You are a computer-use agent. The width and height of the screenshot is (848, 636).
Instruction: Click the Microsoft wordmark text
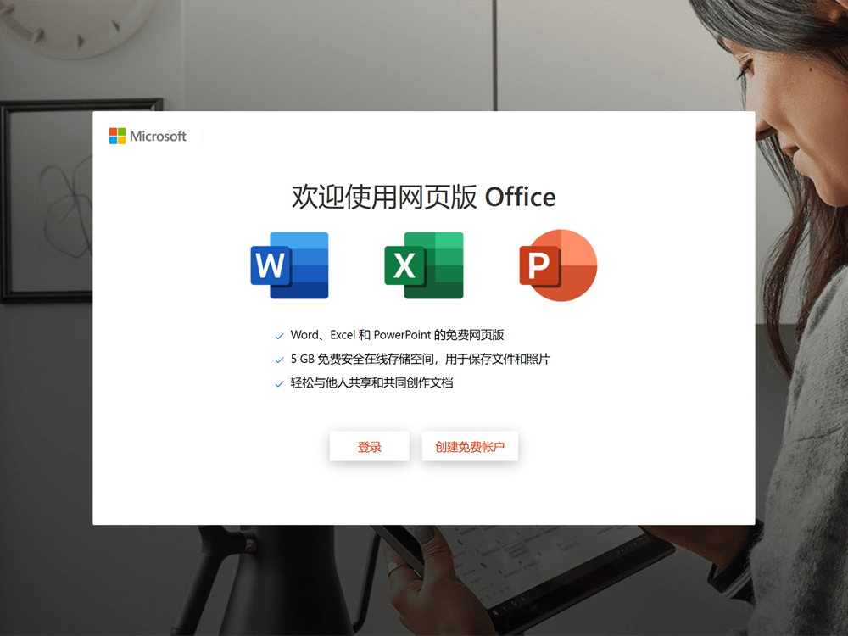pyautogui.click(x=158, y=137)
